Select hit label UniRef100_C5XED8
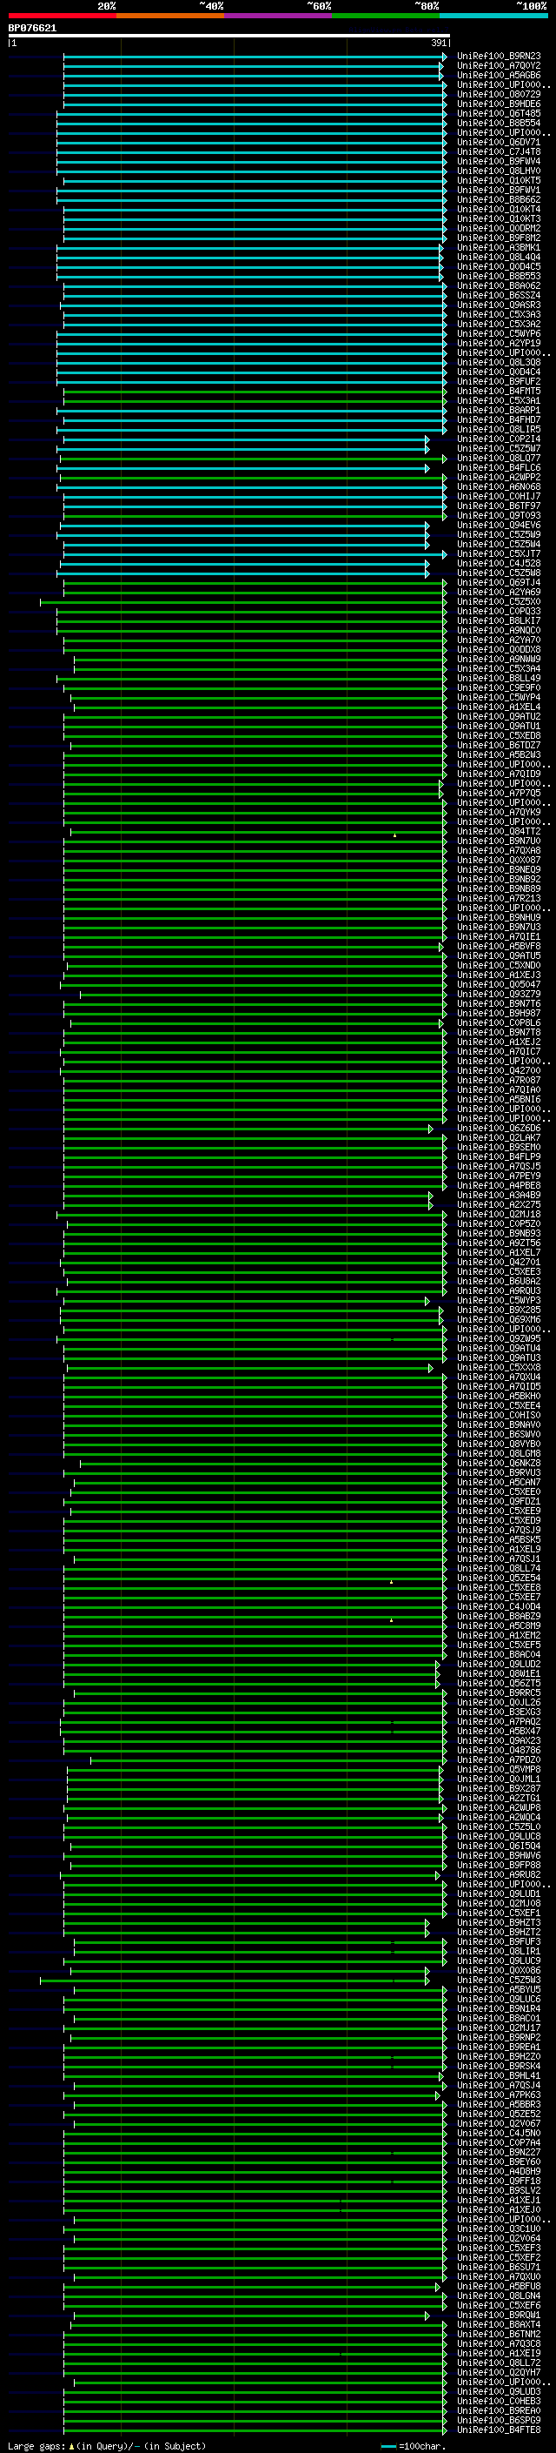 click(x=499, y=735)
